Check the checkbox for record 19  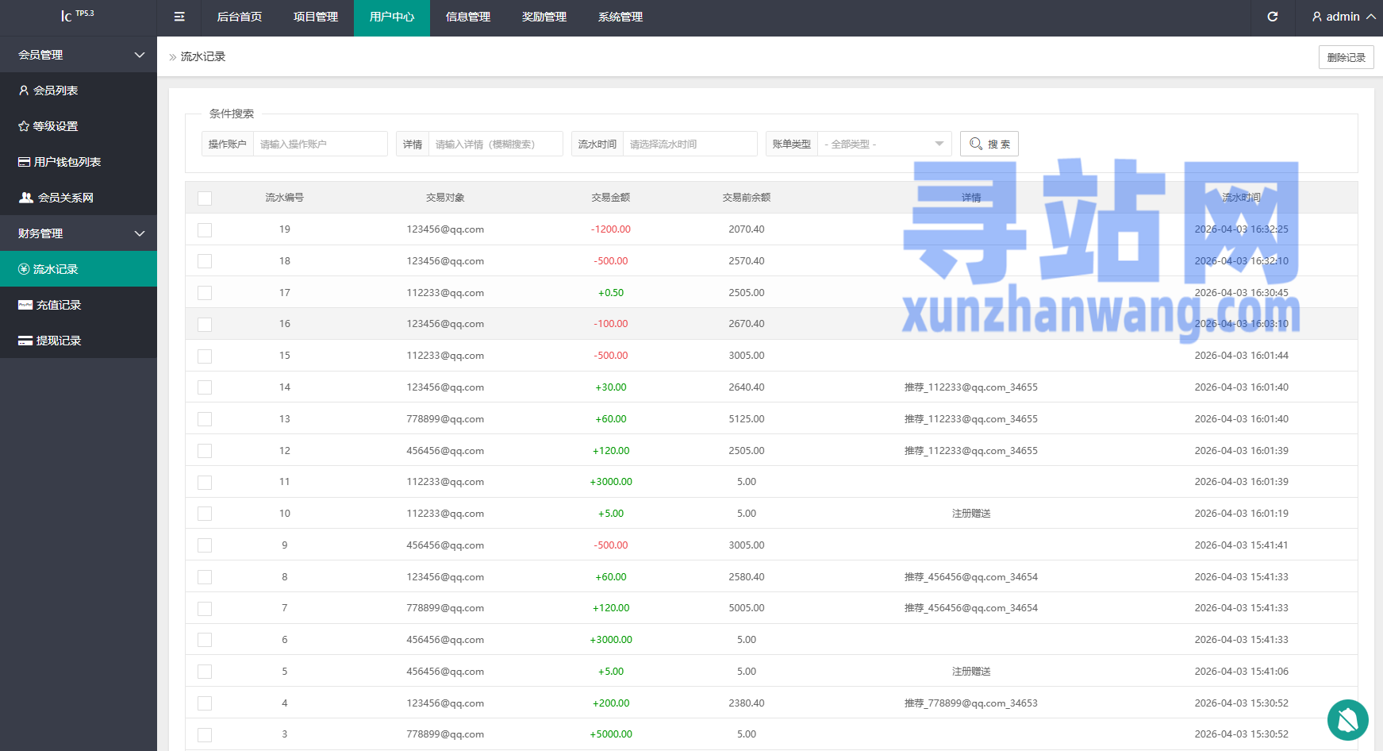205,229
